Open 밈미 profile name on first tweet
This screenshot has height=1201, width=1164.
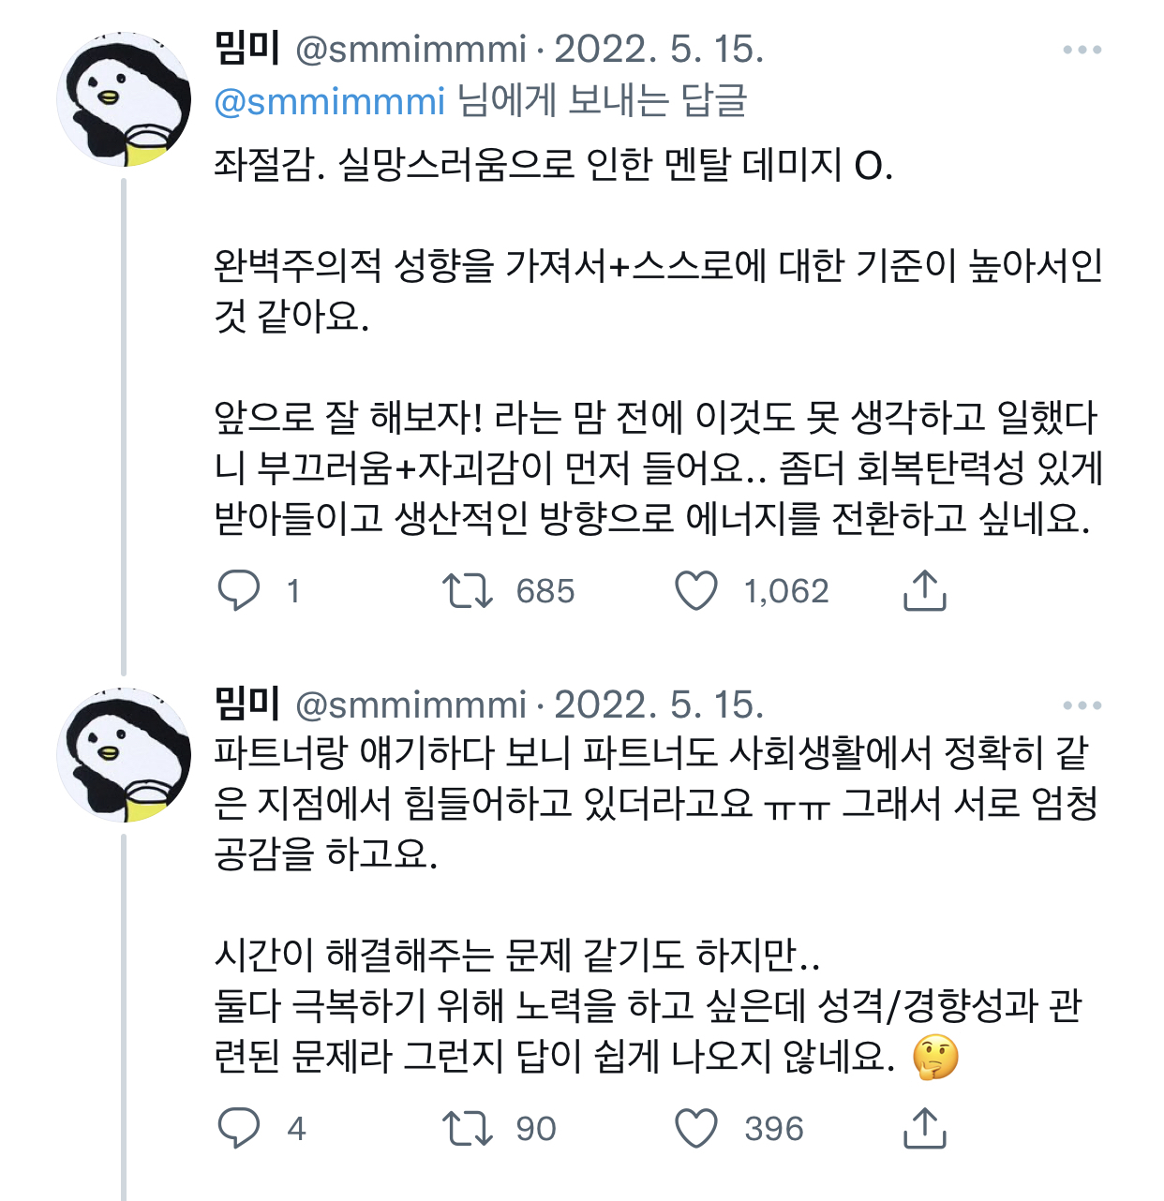click(x=247, y=49)
